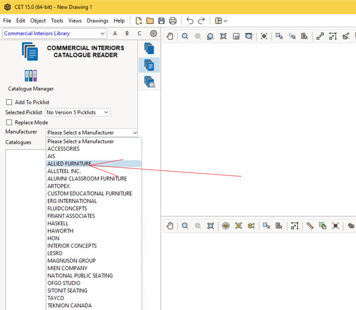The width and height of the screenshot is (356, 310).
Task: Click the target center view icon in top toolbar
Action: click(x=264, y=36)
